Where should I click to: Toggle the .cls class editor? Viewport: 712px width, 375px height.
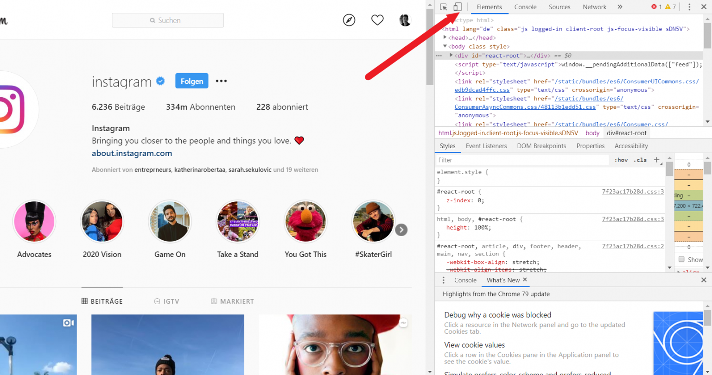coord(640,160)
